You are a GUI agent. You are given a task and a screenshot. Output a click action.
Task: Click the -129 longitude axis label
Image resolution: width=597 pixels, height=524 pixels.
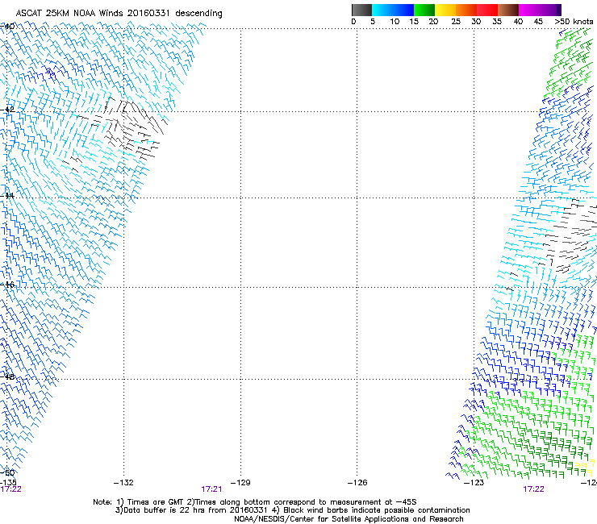240,483
